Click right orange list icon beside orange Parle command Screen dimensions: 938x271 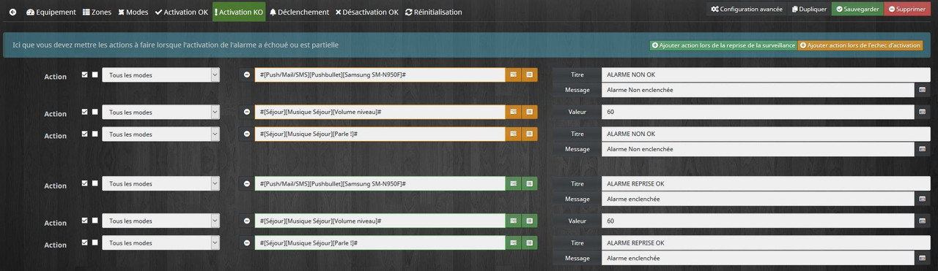pyautogui.click(x=529, y=134)
